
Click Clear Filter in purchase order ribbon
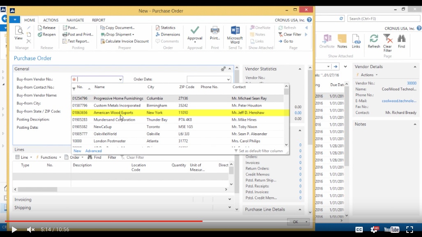point(290,34)
